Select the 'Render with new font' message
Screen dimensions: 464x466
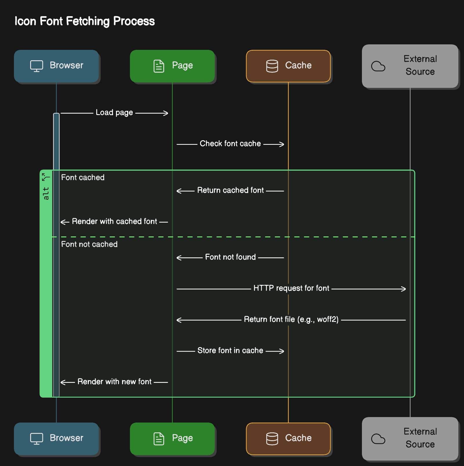114,382
